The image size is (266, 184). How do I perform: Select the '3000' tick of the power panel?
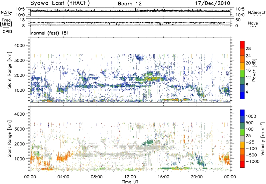[19, 60]
